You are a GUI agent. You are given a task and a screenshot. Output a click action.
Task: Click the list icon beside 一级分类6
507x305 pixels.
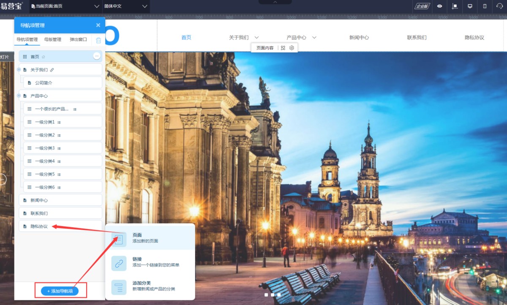coord(59,187)
